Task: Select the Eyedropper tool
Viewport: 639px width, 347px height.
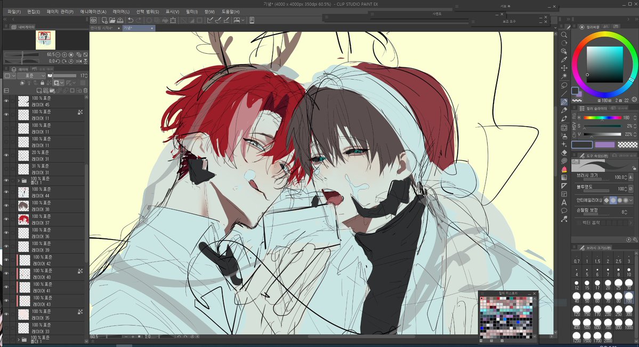Action: (564, 60)
